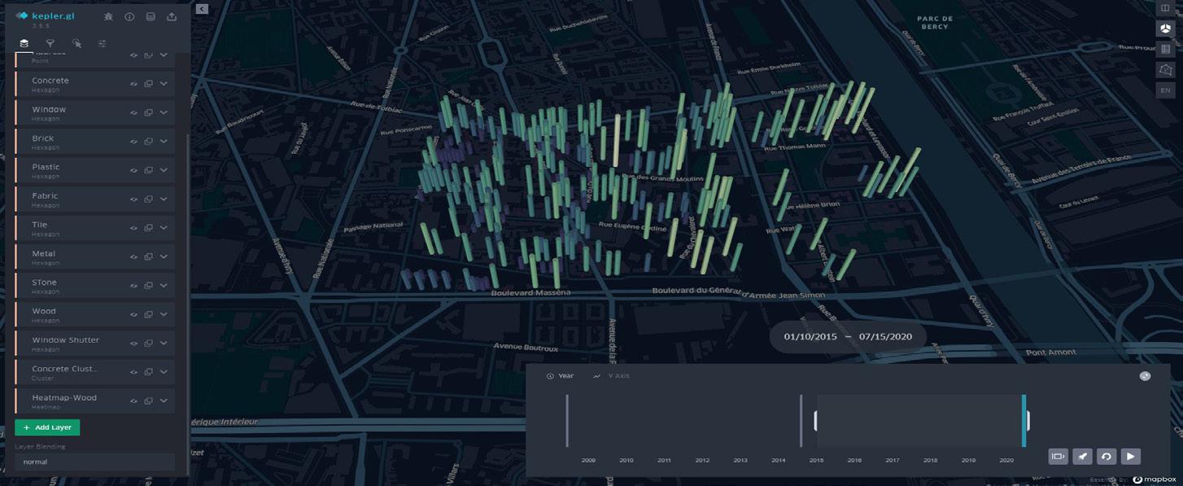This screenshot has height=486, width=1183.
Task: Select the draw on map tool
Action: pos(1165,69)
